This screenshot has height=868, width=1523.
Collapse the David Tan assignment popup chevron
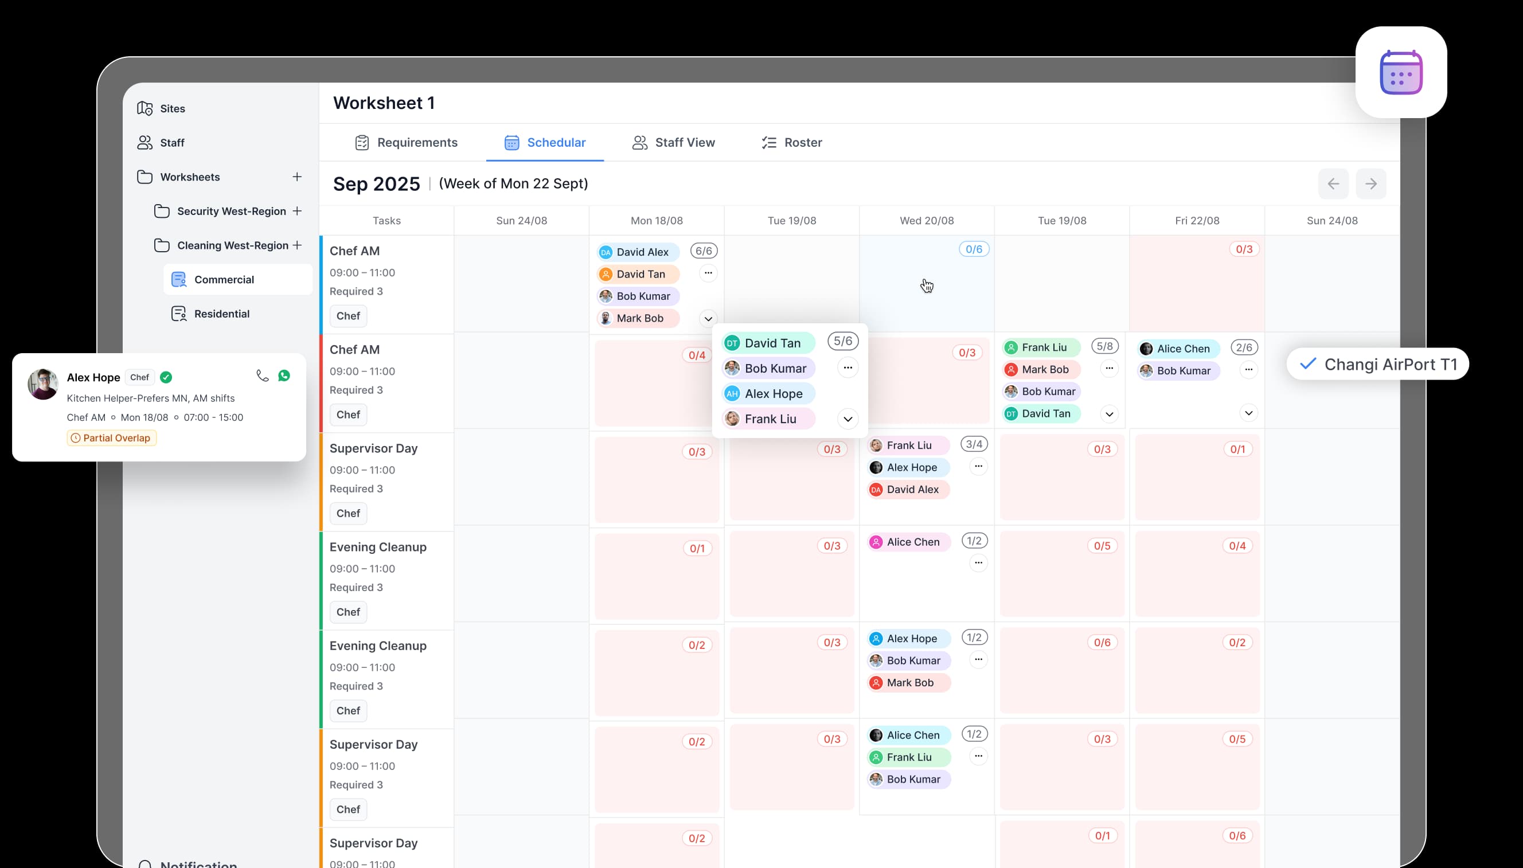tap(848, 419)
